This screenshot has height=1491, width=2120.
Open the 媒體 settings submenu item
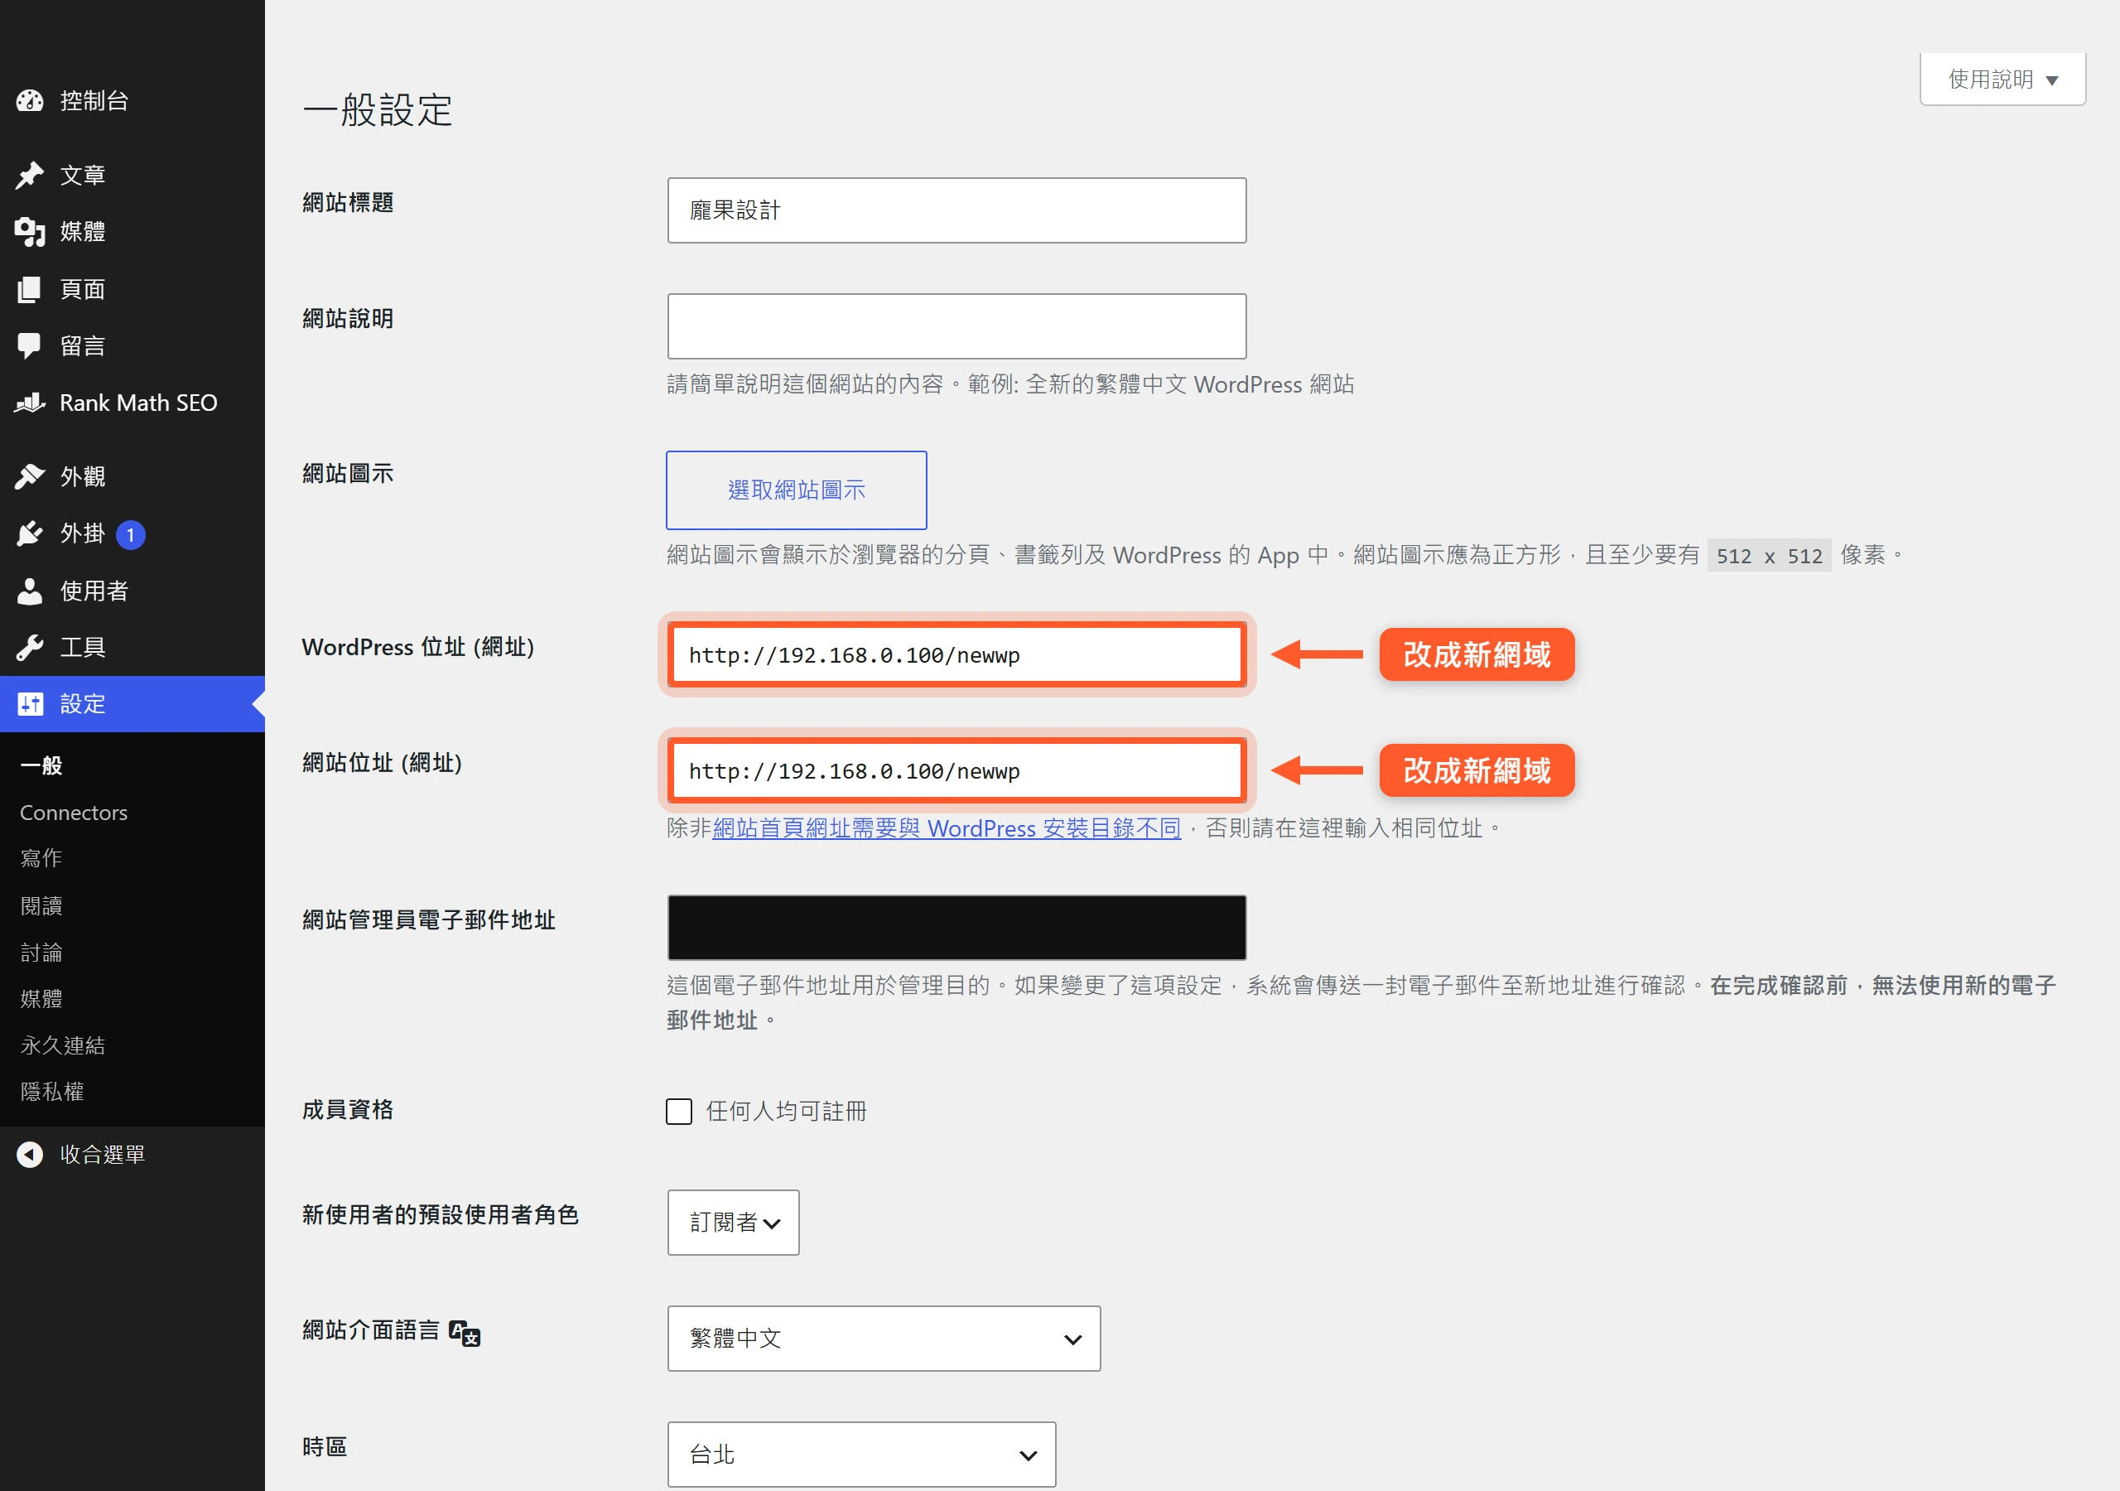click(41, 999)
